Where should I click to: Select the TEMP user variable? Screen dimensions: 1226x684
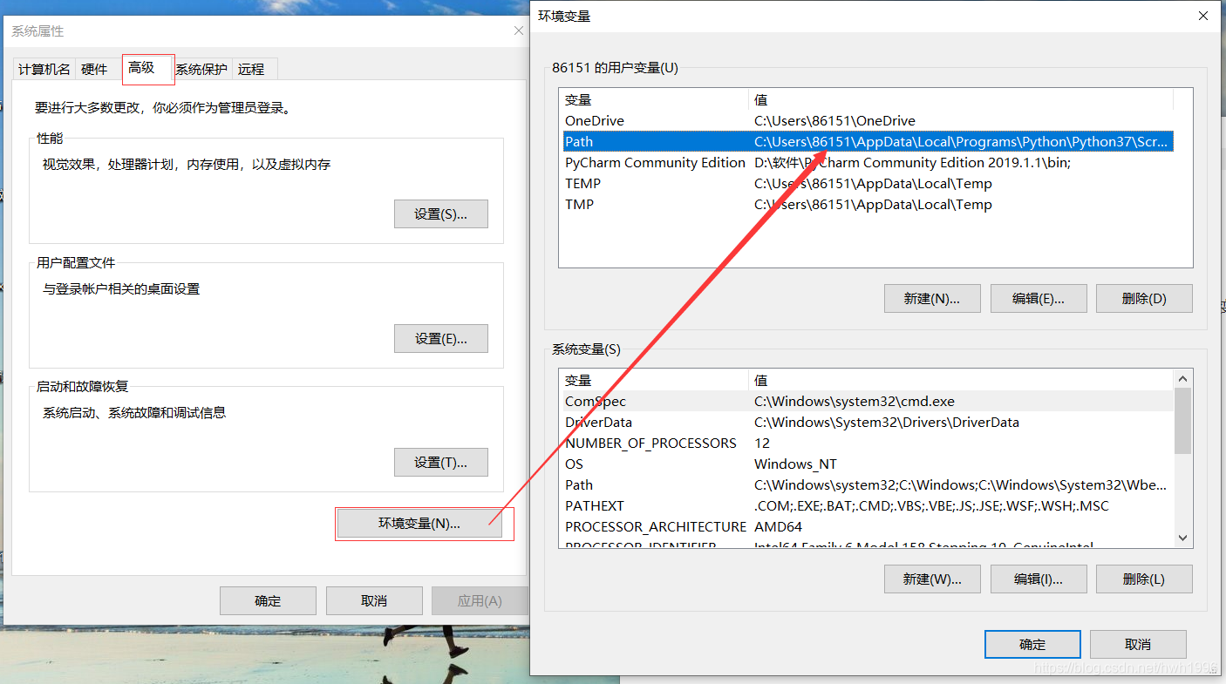tap(868, 184)
